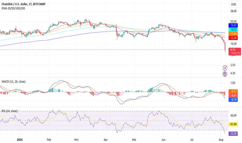This screenshot has height=143, width=242.
Task: Click the blue MACD -0,79 value label
Action: [x=233, y=100]
